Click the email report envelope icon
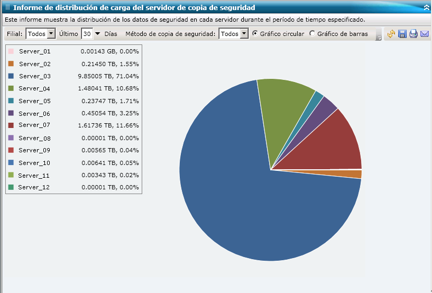This screenshot has height=293, width=432. pos(425,34)
